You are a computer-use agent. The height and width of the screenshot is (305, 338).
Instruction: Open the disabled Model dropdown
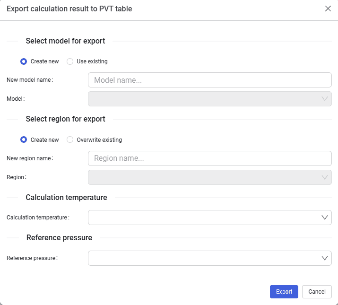(209, 99)
